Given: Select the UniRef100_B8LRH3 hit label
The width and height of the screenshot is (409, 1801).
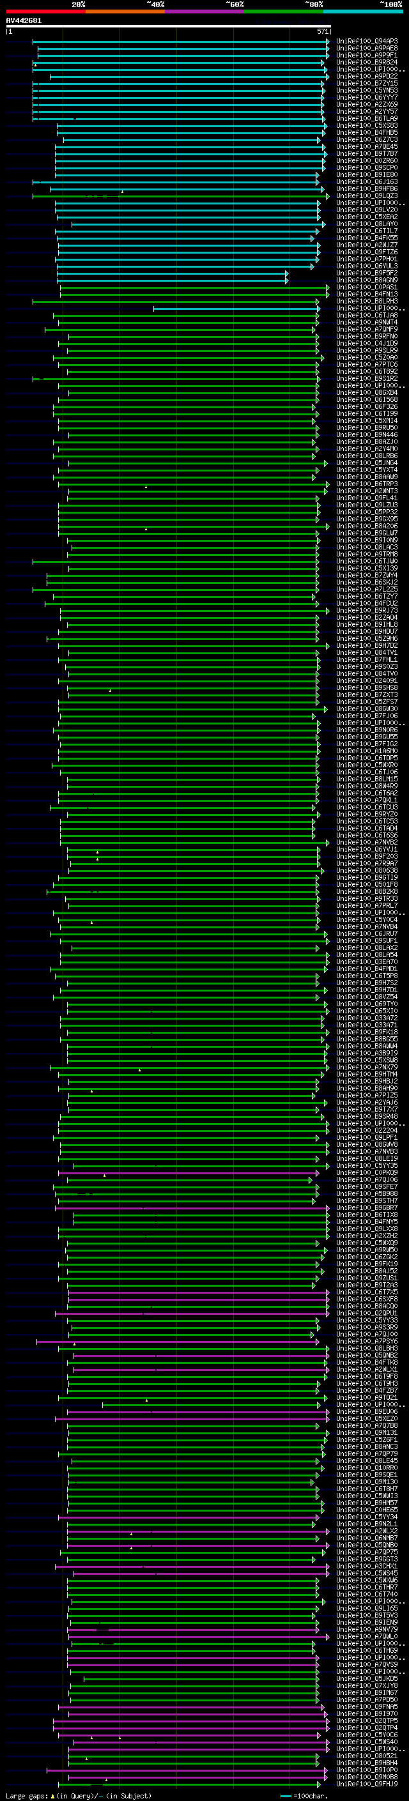Looking at the screenshot, I should click(367, 302).
